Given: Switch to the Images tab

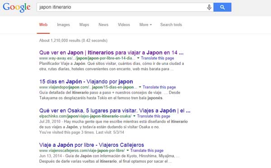Looking at the screenshot, I should [x=63, y=25].
